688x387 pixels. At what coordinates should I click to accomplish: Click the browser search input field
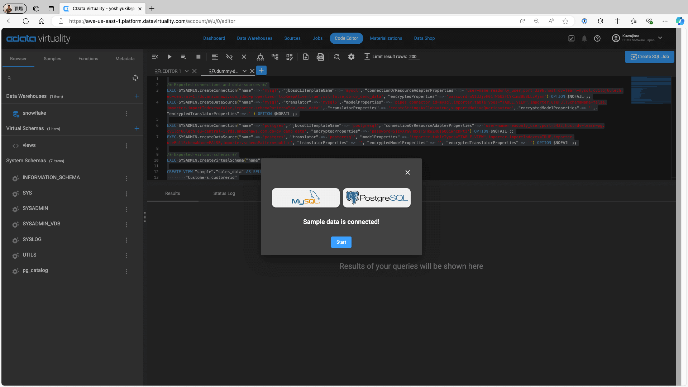click(x=36, y=78)
